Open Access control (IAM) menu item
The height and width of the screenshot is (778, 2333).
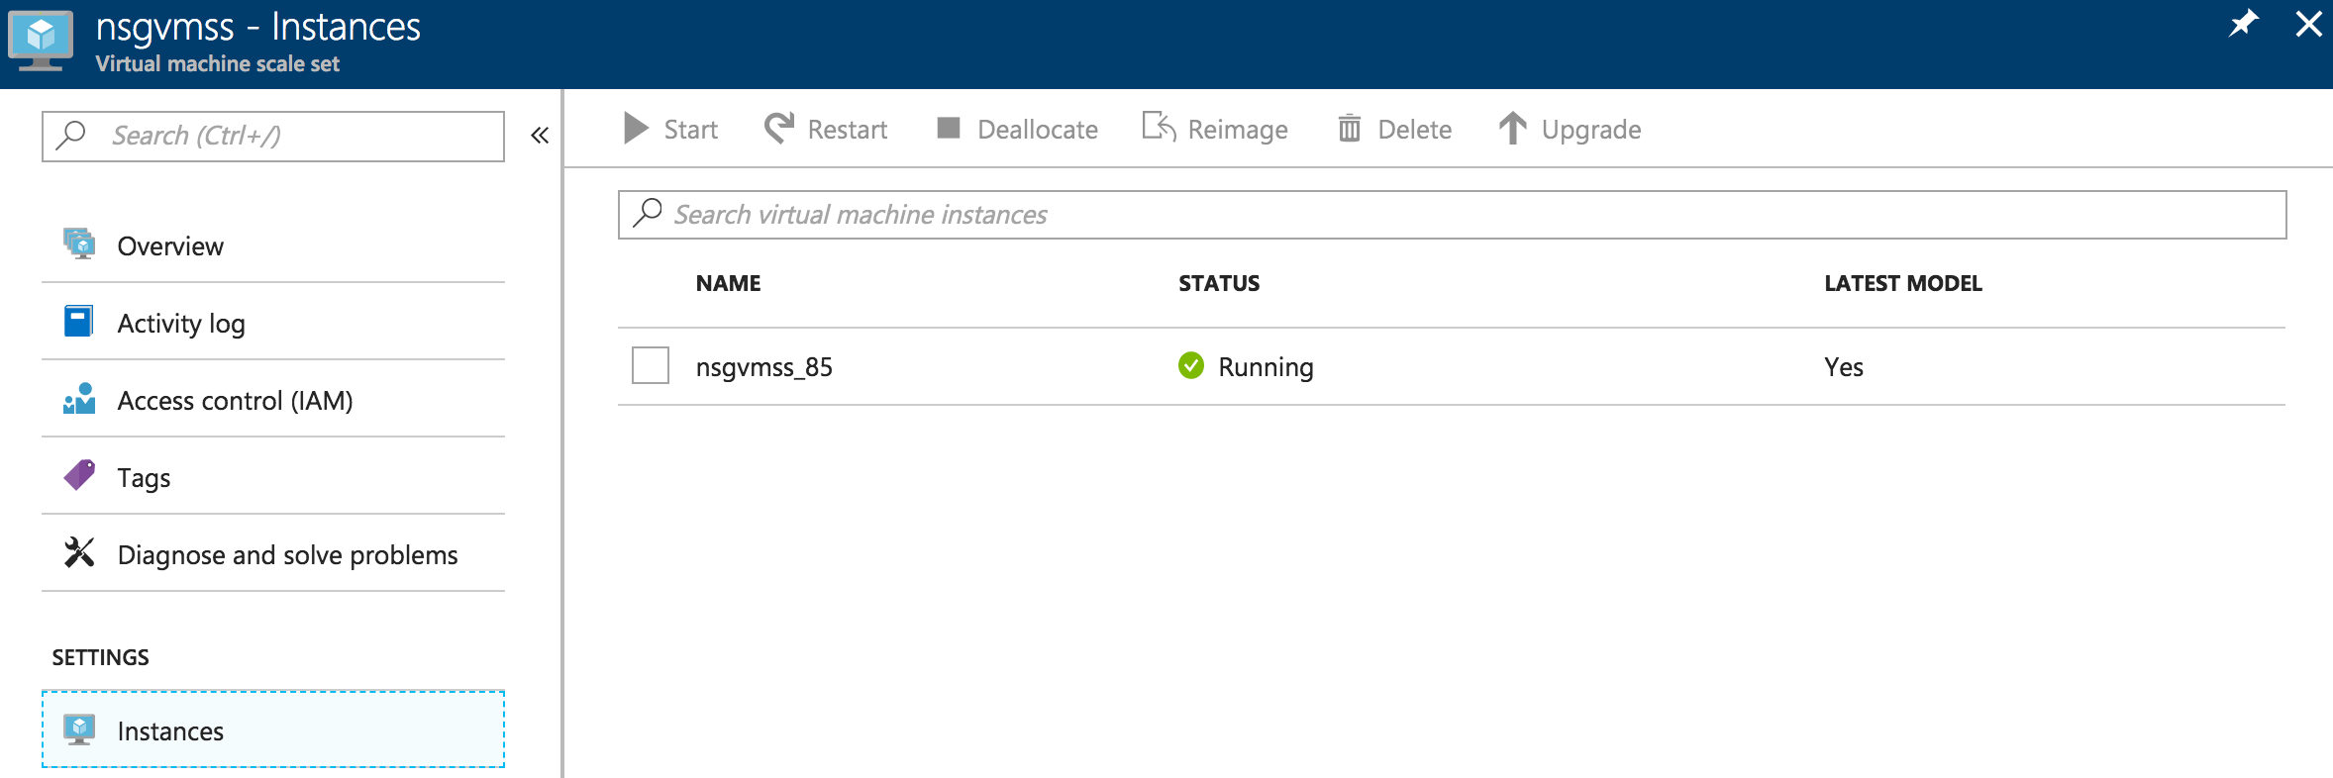(x=273, y=400)
